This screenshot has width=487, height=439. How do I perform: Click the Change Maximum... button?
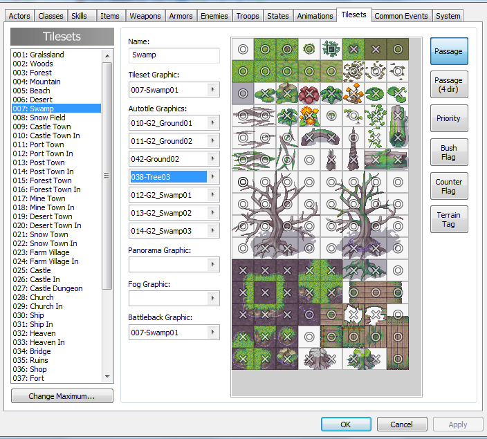coord(62,396)
